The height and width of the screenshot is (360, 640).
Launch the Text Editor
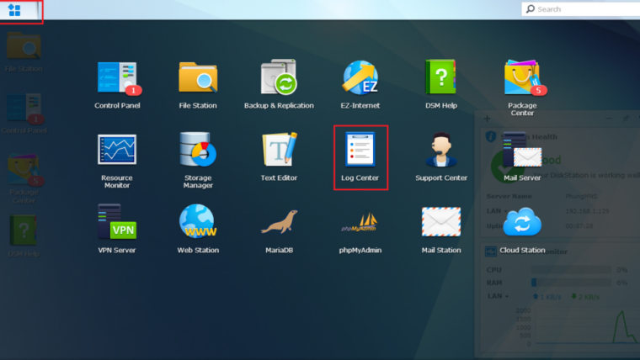(280, 157)
